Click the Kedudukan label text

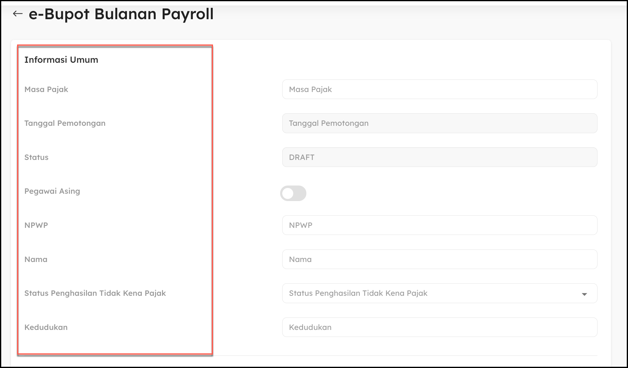46,327
